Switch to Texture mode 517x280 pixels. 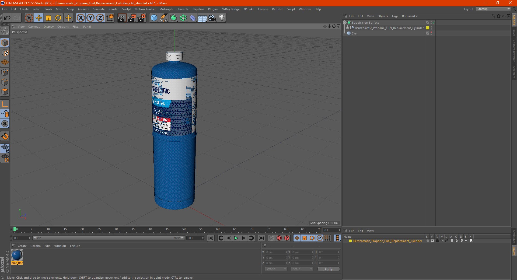click(5, 53)
